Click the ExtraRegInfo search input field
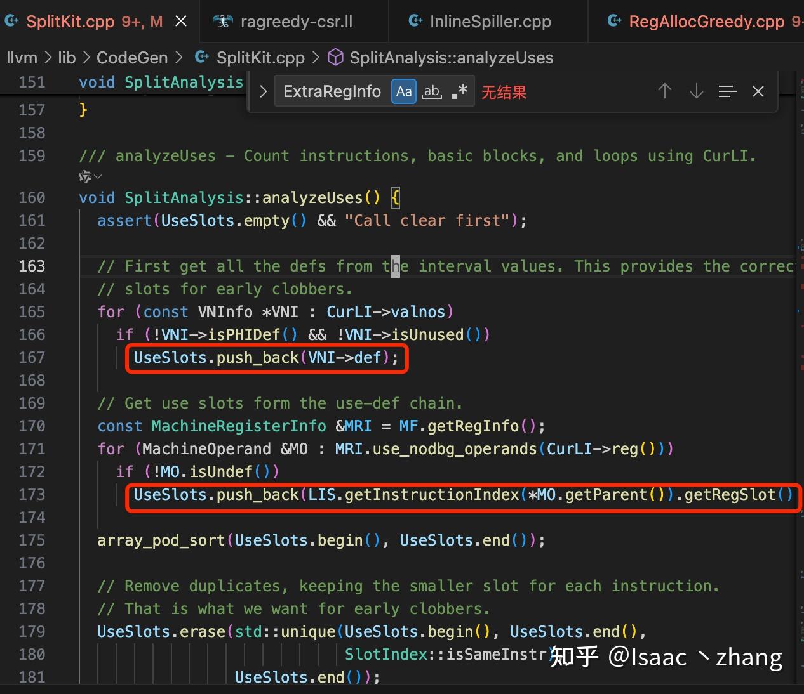 [330, 91]
